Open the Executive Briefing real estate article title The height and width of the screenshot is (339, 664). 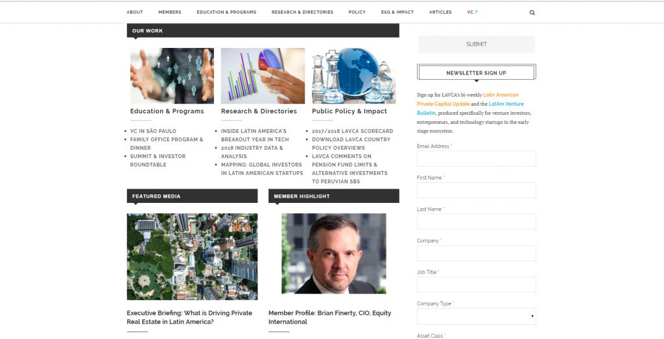tap(189, 318)
